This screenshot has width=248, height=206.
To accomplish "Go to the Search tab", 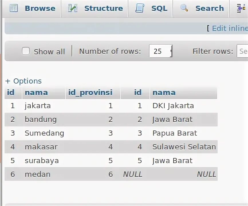I will [201, 8].
